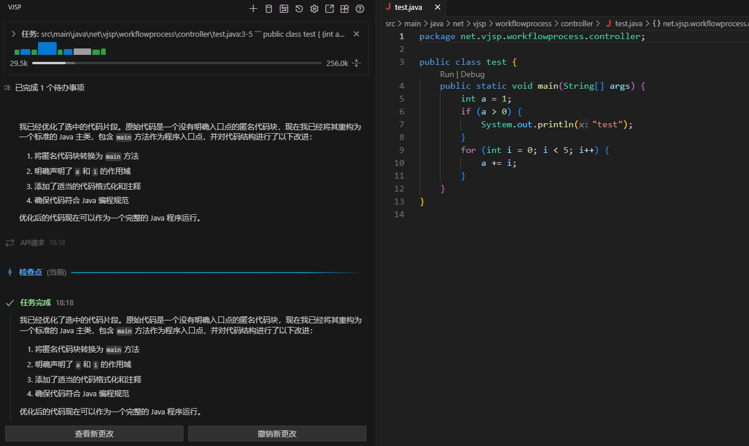
Task: Click the condense context icon beside 256.0k
Action: (356, 63)
